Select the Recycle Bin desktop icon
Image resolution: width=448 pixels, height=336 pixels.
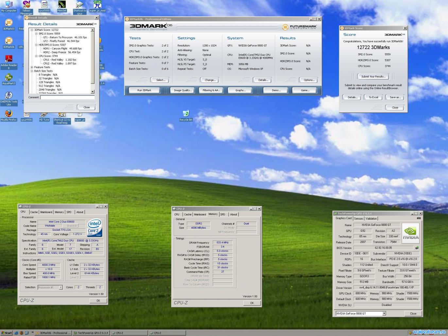[x=186, y=115]
